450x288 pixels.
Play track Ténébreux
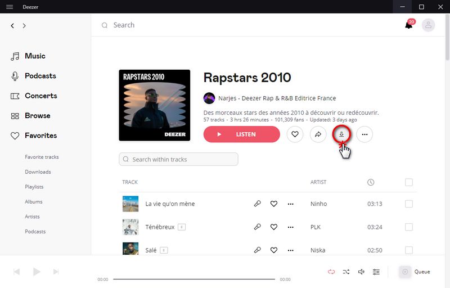pyautogui.click(x=160, y=227)
